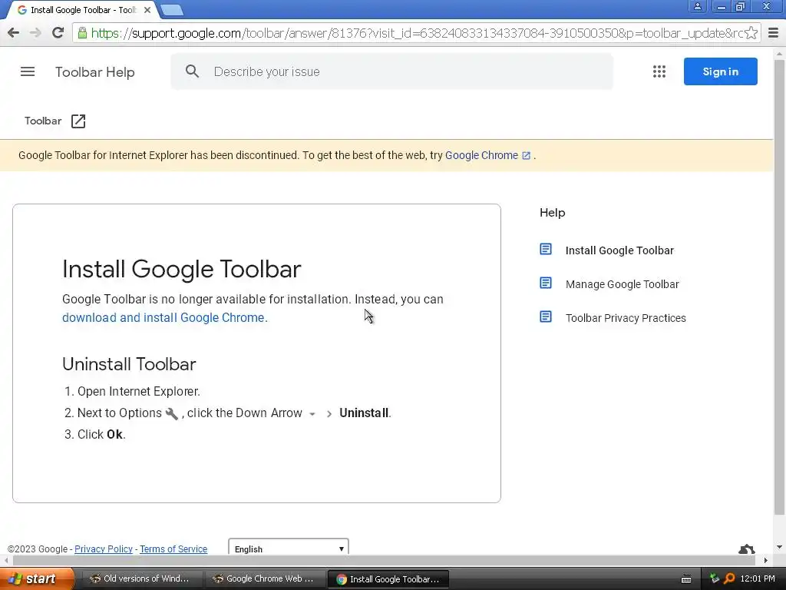Click the document icon beside Install Google Toolbar
This screenshot has width=786, height=590.
coord(546,250)
